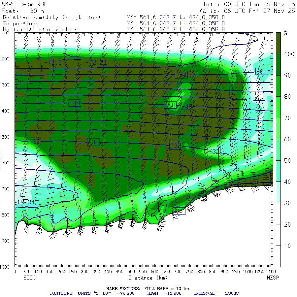Select the 'LOW= -72.000' contour value
The width and height of the screenshot is (297, 297).
coord(118,293)
